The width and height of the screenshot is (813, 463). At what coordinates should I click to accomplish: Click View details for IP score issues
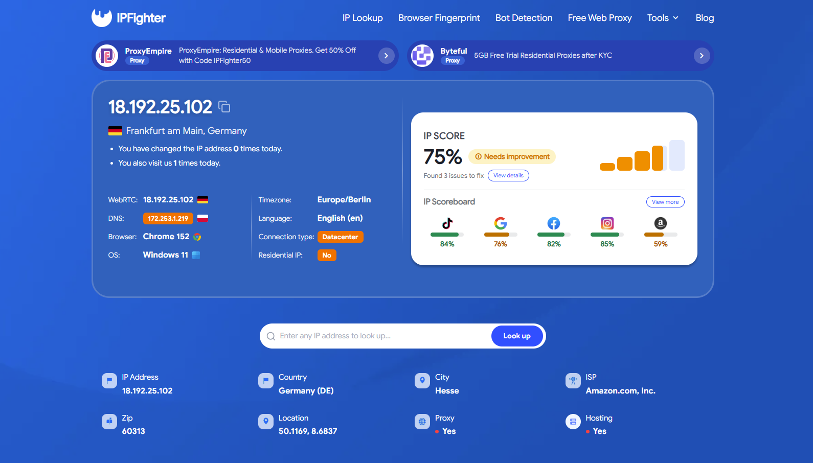(x=508, y=175)
